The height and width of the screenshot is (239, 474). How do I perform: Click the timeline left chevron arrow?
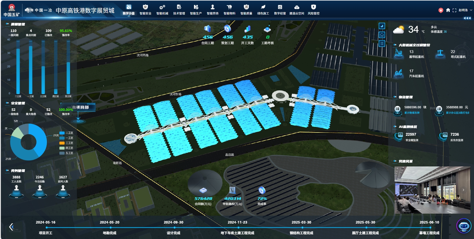click(11, 227)
